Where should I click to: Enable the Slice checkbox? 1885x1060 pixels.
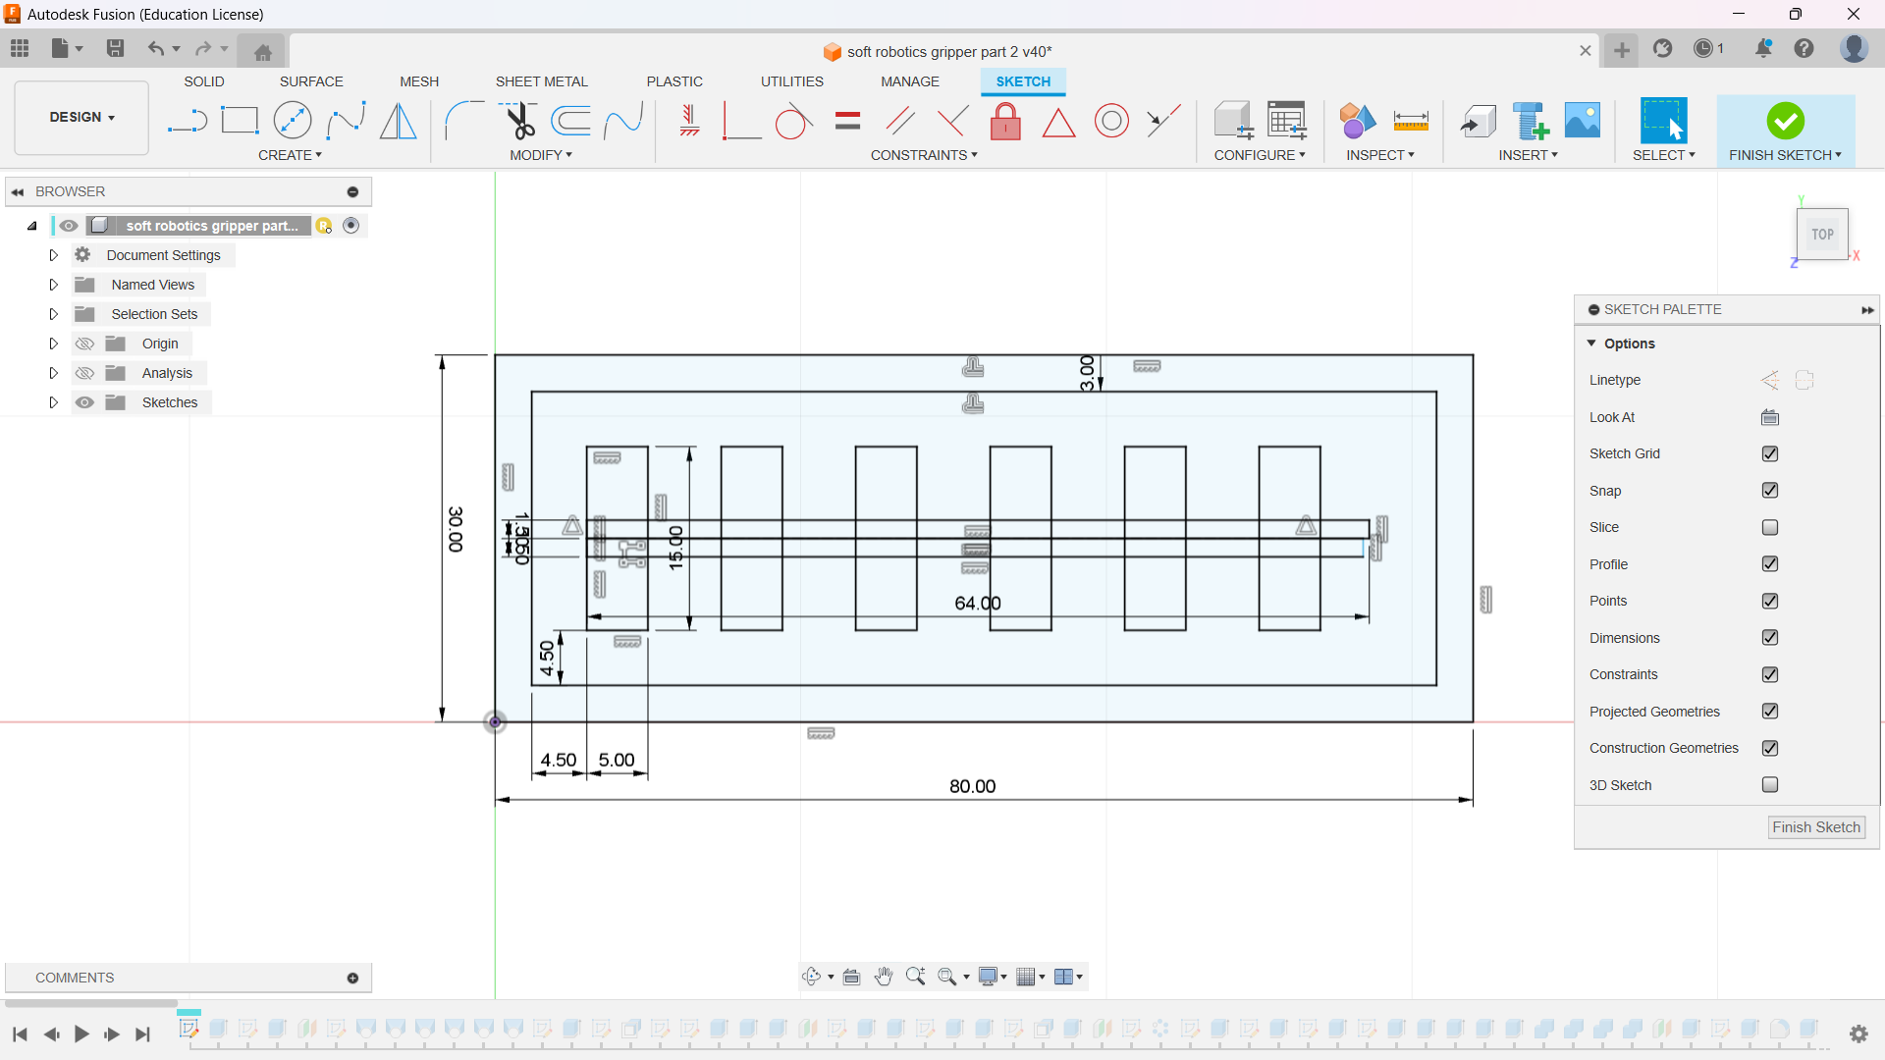1769,527
